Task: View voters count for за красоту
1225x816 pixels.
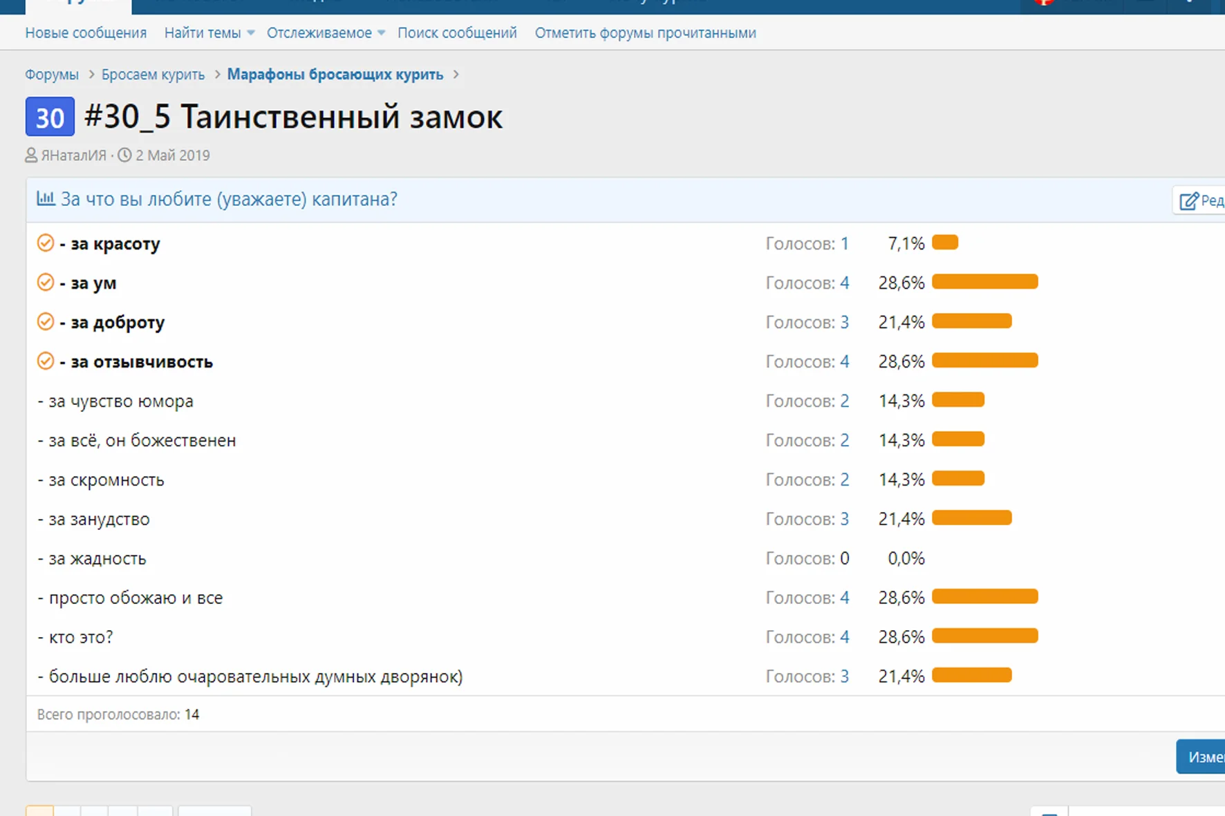Action: 844,244
